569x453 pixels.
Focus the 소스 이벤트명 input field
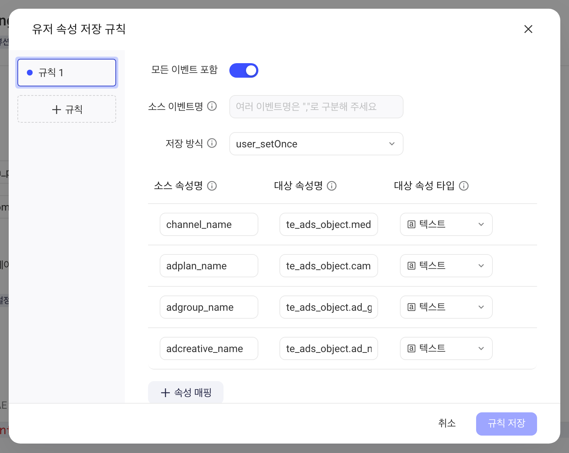[x=316, y=107]
